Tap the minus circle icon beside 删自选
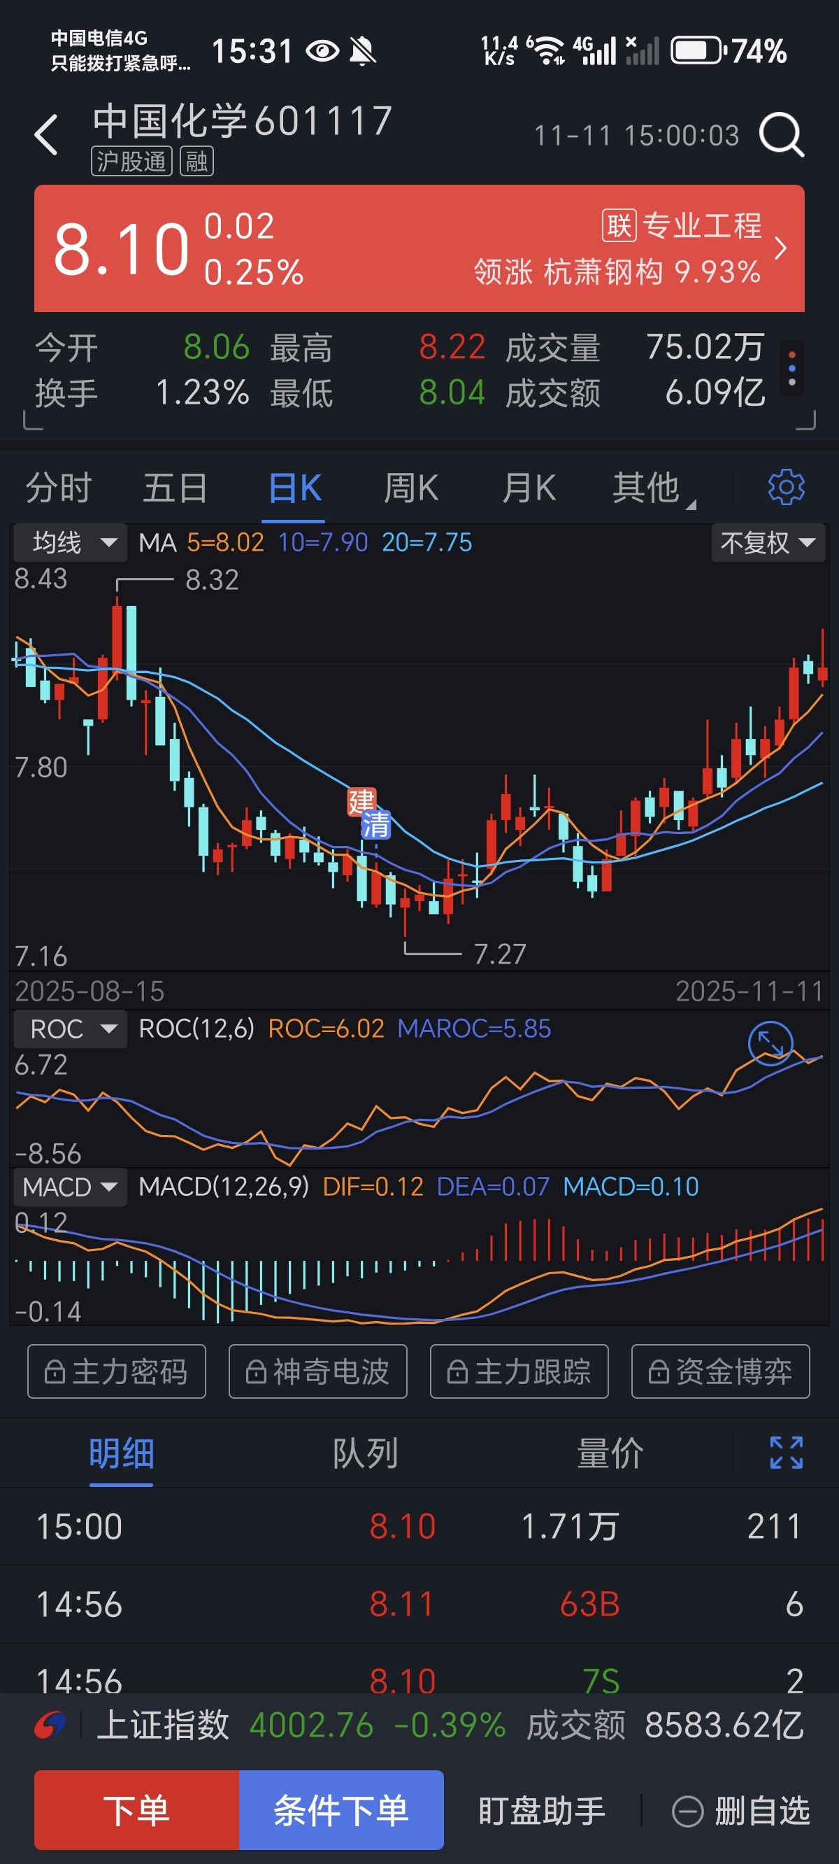The width and height of the screenshot is (839, 1864). click(x=687, y=1812)
